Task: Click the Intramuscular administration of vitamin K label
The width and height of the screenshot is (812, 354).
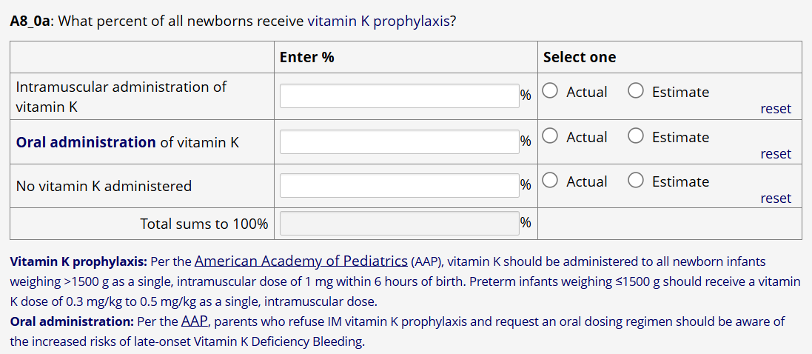Action: [x=121, y=96]
